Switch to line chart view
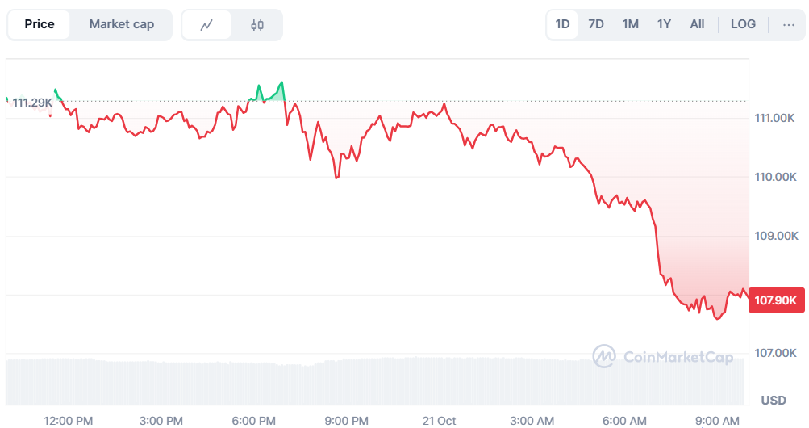The width and height of the screenshot is (809, 428). (x=206, y=25)
